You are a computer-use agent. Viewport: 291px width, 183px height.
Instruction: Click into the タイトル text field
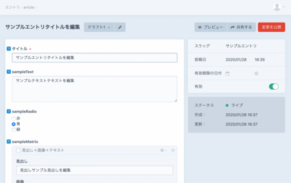click(95, 58)
